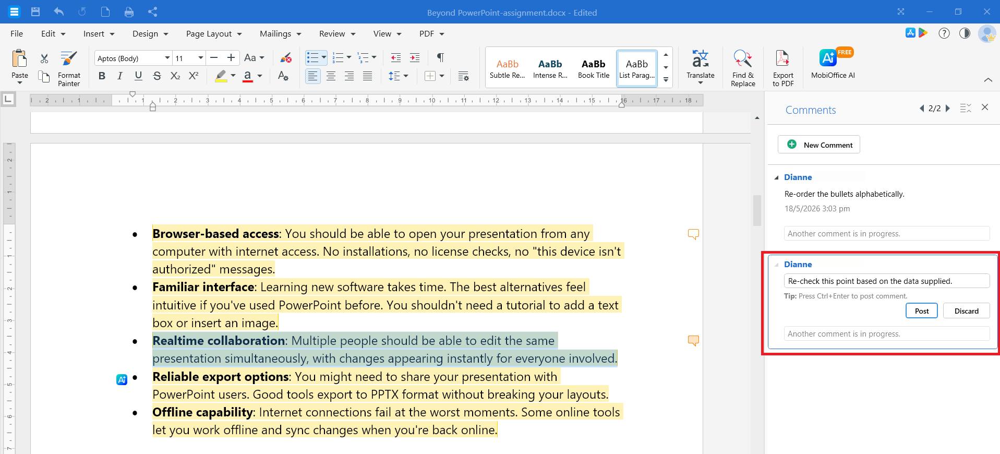
Task: Undo the last action
Action: click(58, 12)
